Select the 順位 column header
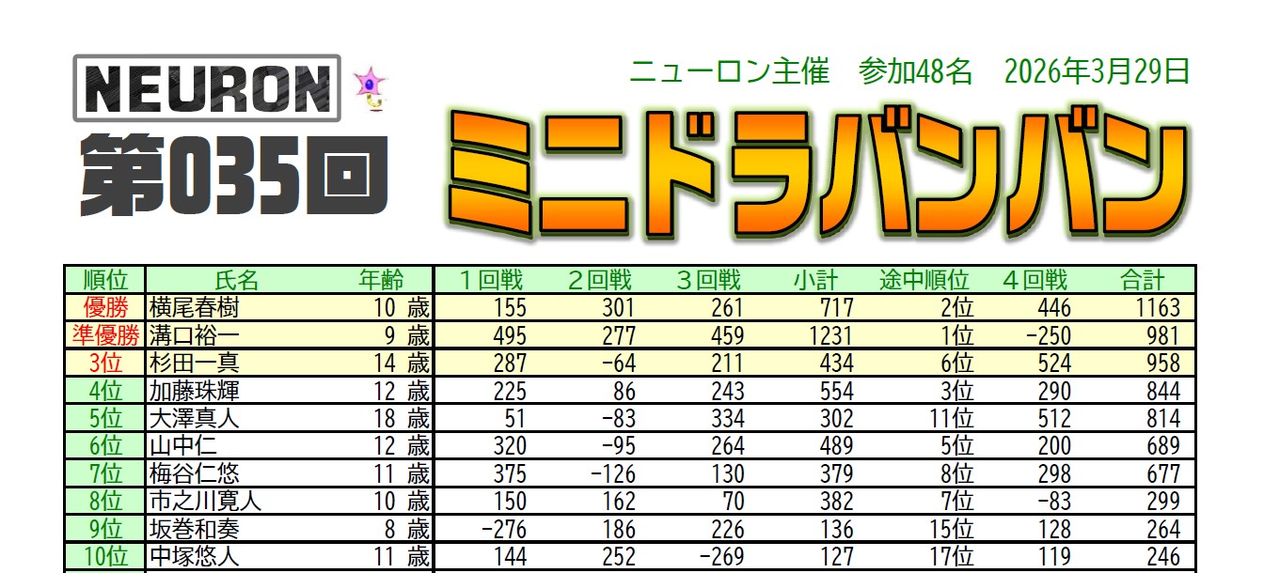The width and height of the screenshot is (1264, 573). 105,280
